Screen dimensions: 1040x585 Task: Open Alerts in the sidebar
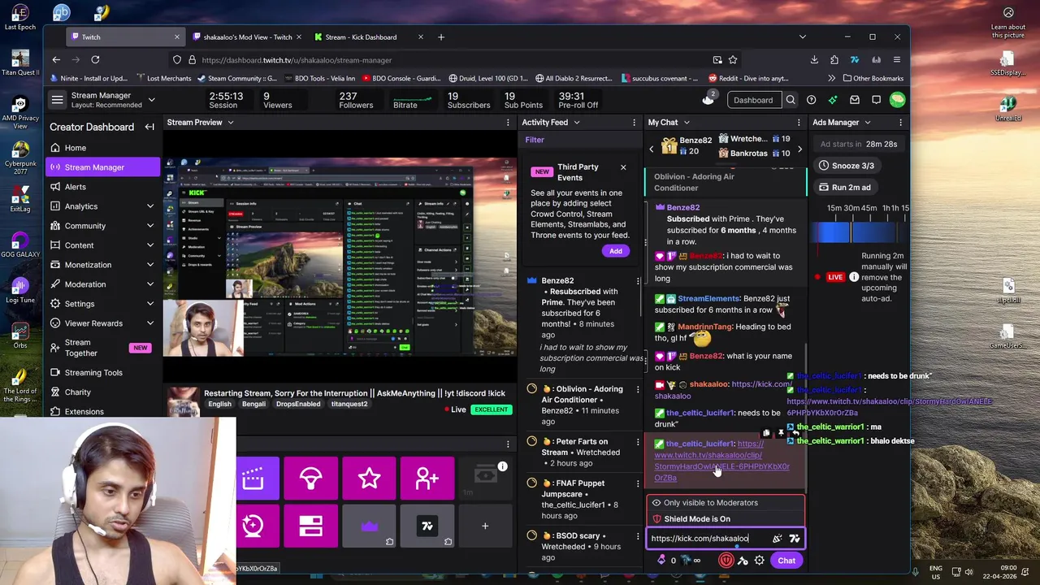(x=104, y=187)
